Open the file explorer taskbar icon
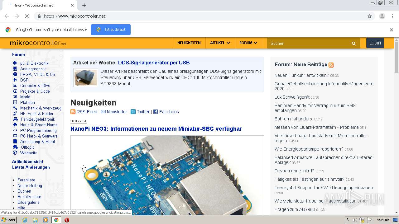Screen dimensions: 399x224 [35, 220]
